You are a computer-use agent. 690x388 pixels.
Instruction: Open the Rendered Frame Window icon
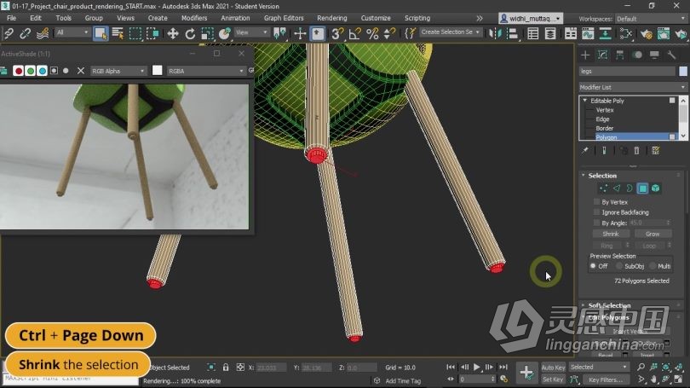tap(663, 33)
